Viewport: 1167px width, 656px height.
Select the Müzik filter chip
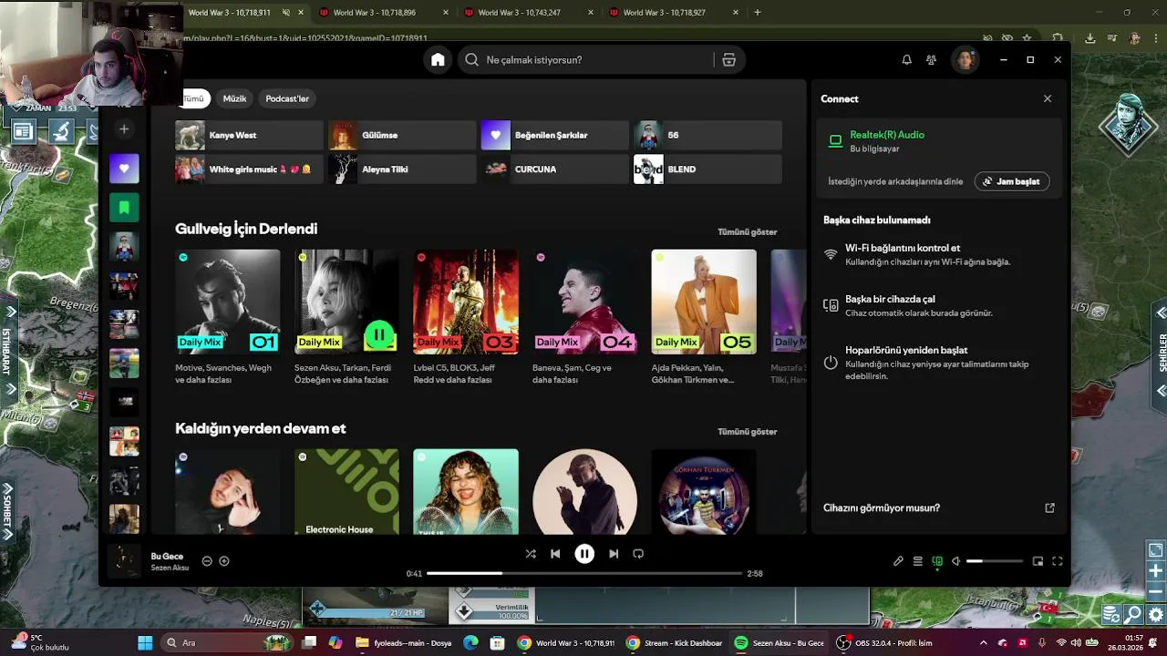(x=234, y=98)
